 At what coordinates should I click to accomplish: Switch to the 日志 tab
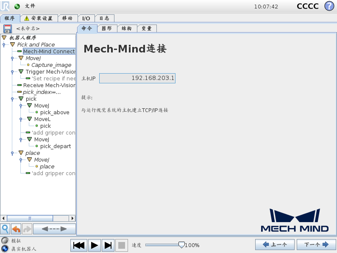click(104, 18)
